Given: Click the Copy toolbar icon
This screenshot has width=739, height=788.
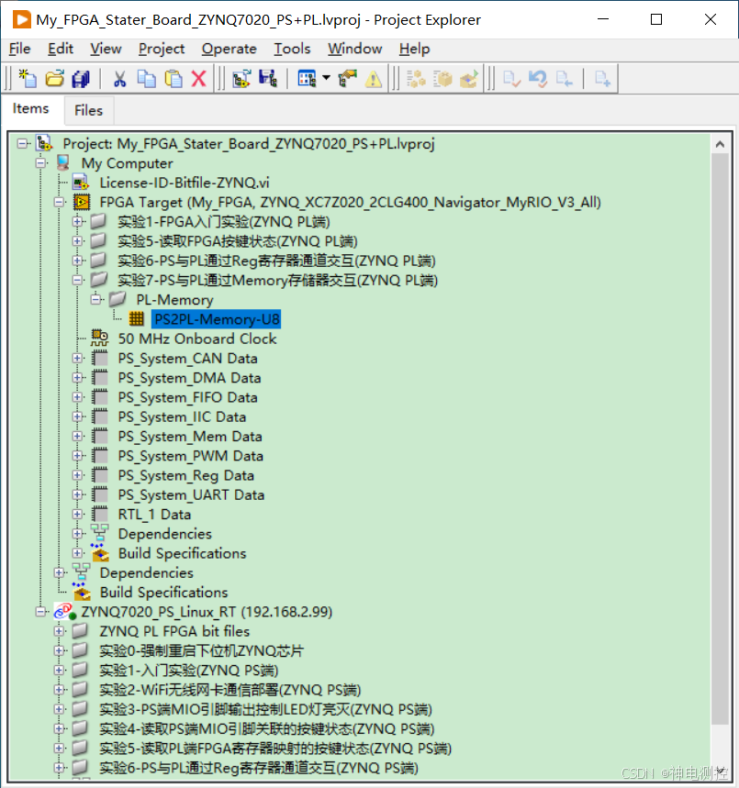Looking at the screenshot, I should (x=146, y=79).
